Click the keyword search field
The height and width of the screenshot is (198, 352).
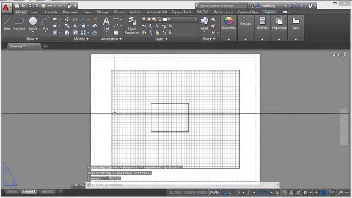tap(223, 6)
